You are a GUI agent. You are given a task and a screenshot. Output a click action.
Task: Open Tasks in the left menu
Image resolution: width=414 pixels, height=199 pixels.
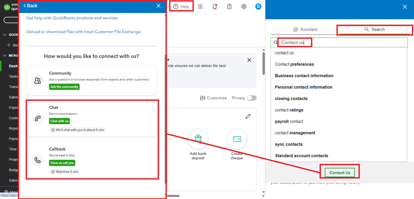(13, 76)
